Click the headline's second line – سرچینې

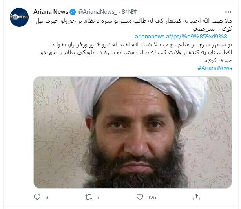pyautogui.click(x=212, y=29)
